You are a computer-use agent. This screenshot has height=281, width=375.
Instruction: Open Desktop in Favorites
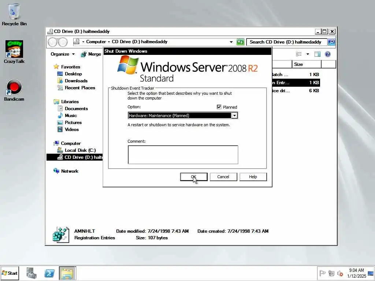pyautogui.click(x=73, y=74)
